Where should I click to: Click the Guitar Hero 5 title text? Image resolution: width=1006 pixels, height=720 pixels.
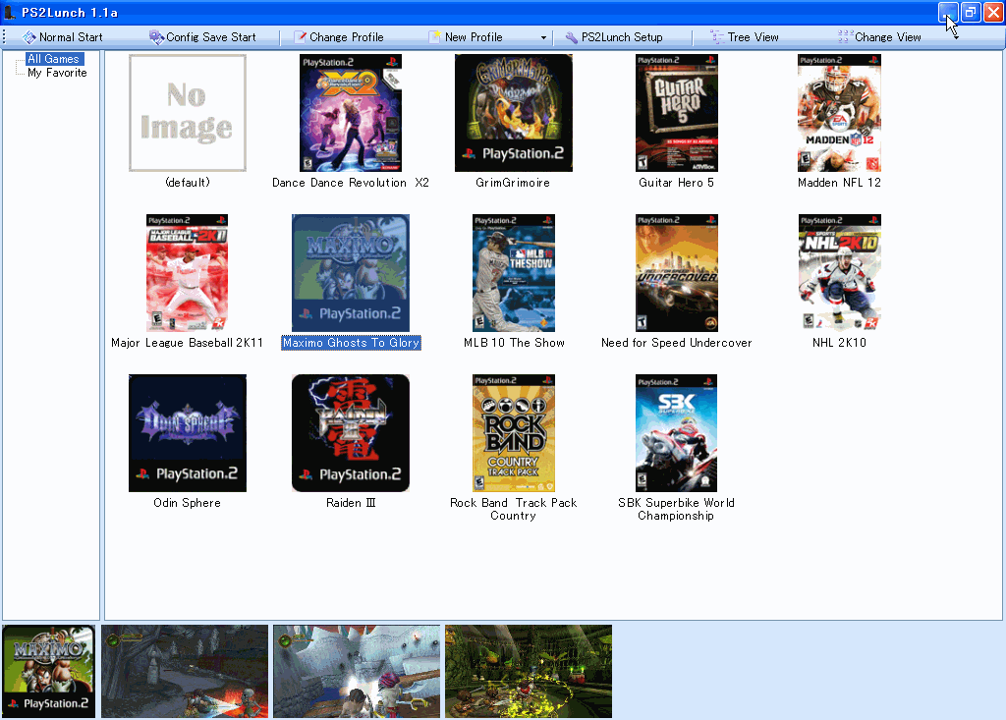pos(676,183)
